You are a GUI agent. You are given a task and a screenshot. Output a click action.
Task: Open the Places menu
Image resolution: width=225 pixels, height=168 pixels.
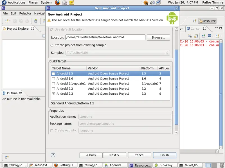(33, 3)
